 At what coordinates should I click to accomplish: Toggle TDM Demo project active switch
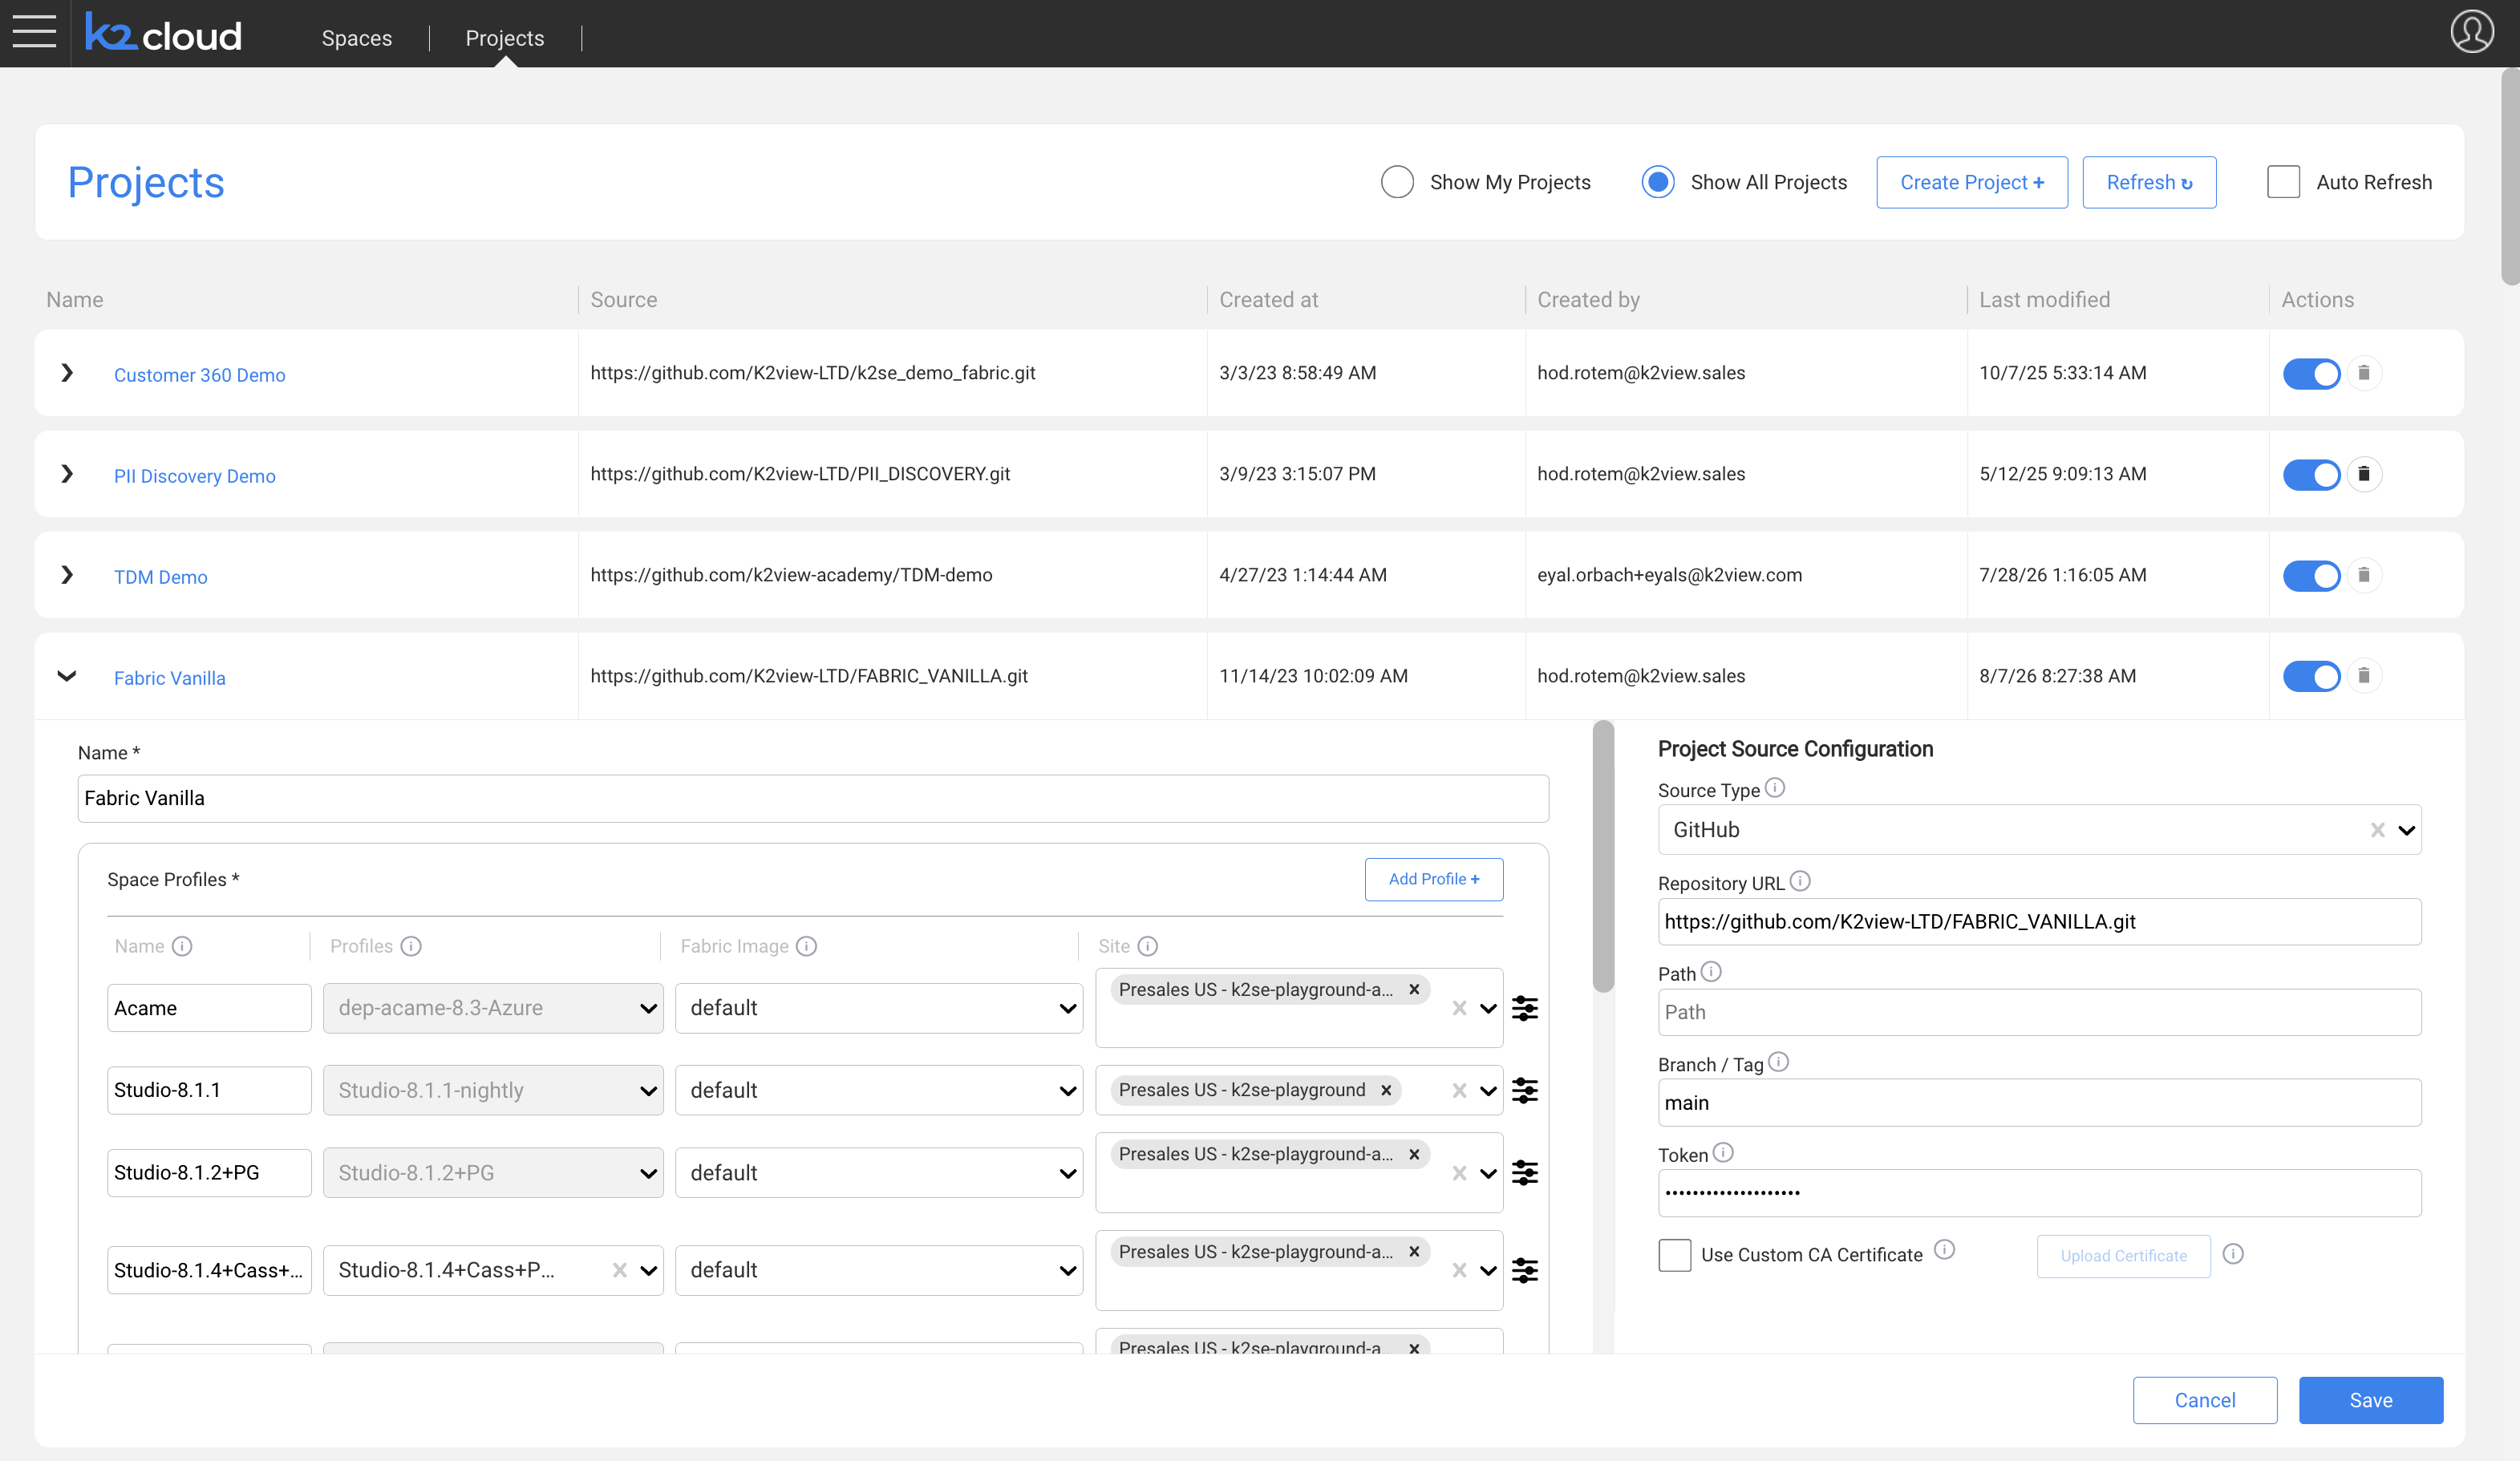2311,576
